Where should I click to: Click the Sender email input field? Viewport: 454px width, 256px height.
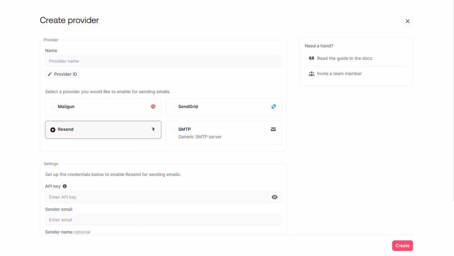tap(163, 220)
